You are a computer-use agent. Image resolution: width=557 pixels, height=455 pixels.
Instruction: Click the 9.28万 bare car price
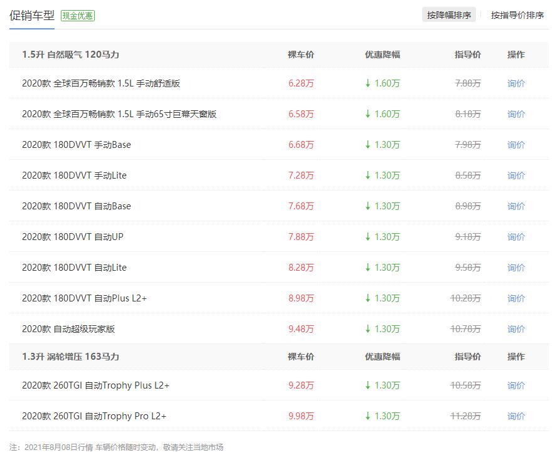click(x=301, y=385)
